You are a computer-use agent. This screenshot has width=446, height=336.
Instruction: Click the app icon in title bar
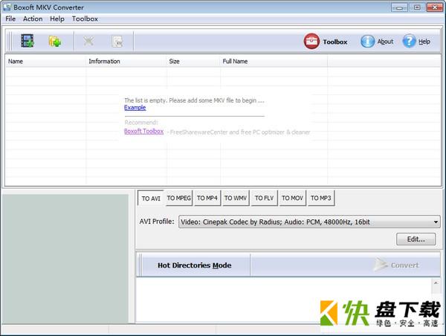[x=7, y=7]
